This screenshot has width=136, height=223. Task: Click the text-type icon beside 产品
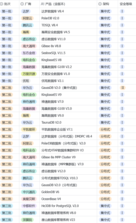[43, 4]
